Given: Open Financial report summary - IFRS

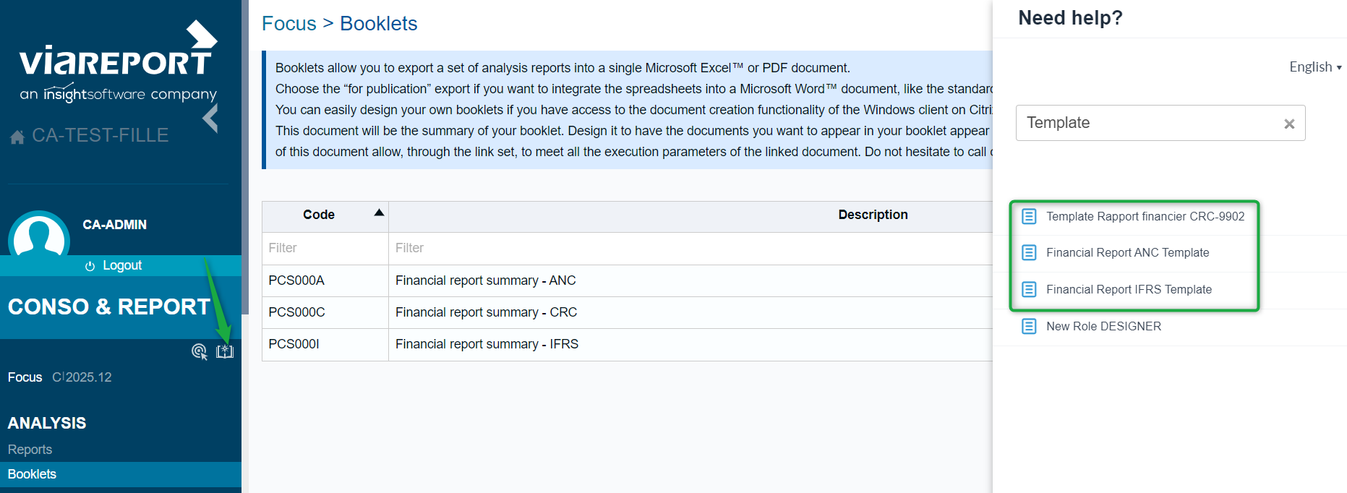Looking at the screenshot, I should [487, 344].
